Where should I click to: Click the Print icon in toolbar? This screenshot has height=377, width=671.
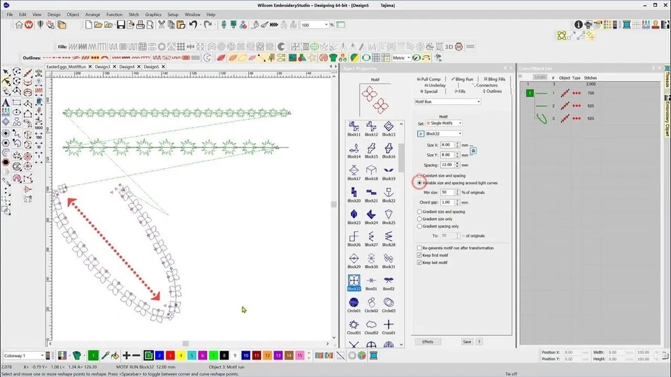coord(140,25)
